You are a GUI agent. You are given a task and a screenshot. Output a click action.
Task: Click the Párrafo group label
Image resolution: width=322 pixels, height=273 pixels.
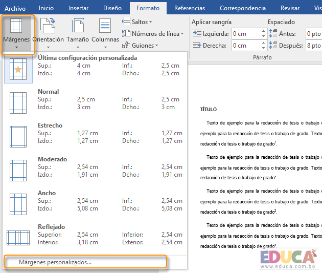pos(262,57)
